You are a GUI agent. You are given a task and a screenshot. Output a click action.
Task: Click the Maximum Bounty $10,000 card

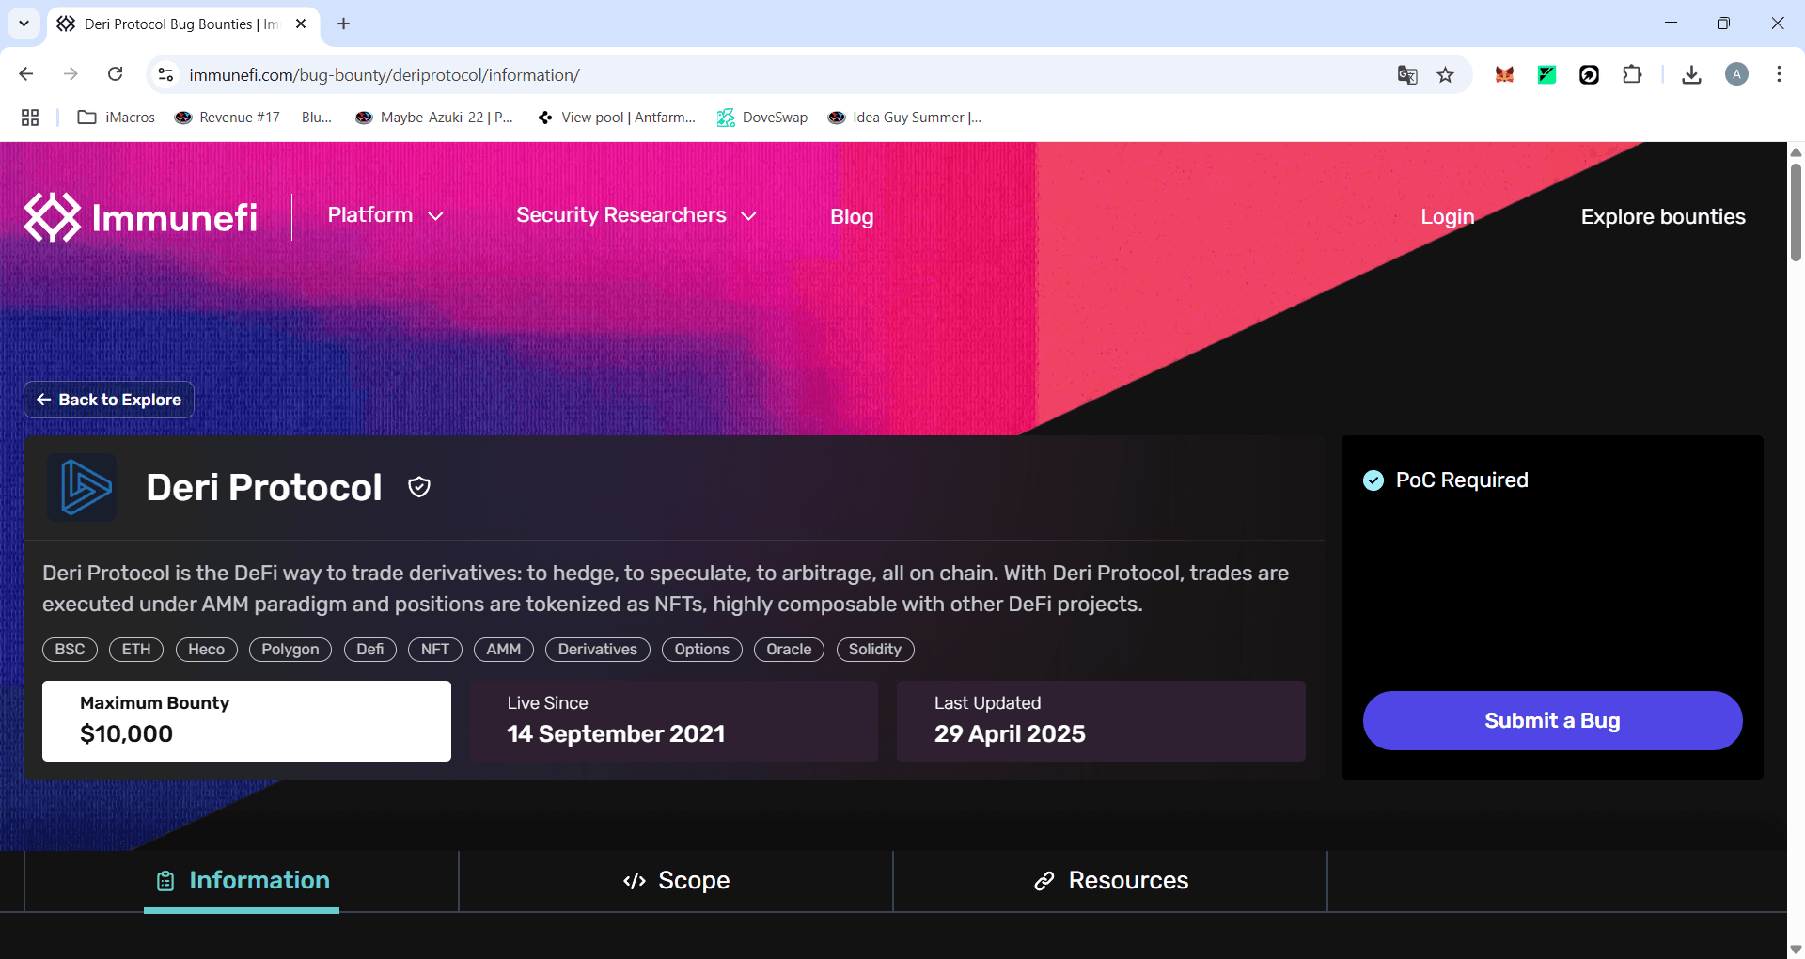pyautogui.click(x=246, y=721)
